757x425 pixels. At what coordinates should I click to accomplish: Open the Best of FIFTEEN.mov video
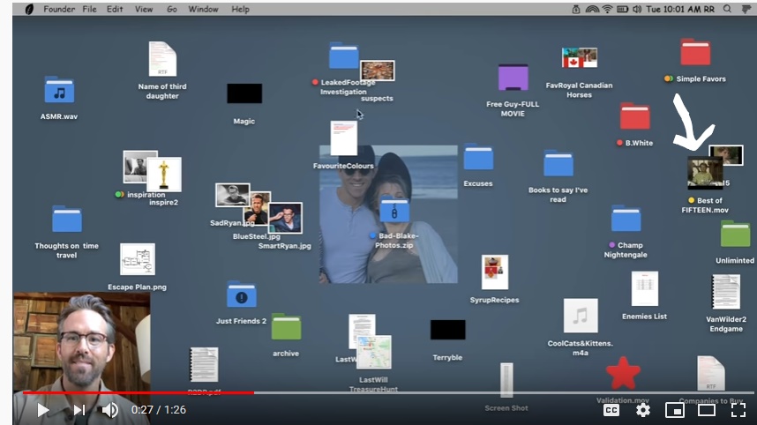705,172
